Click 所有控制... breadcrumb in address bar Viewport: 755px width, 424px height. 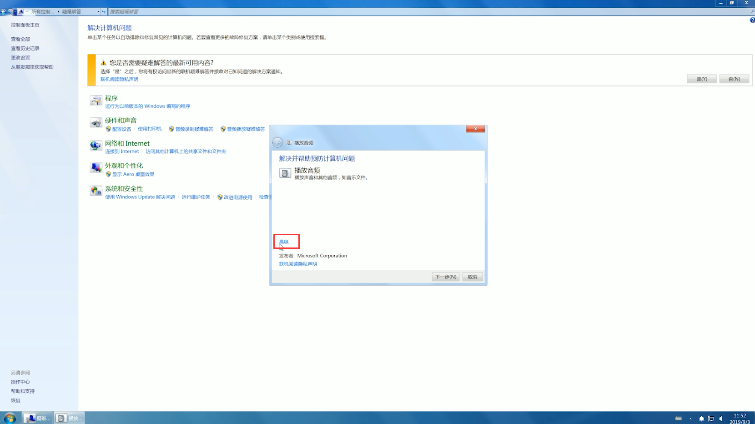pos(43,11)
